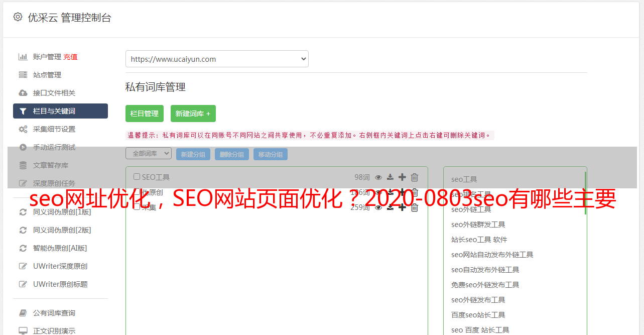Click the filter icon of 栏目与关键词
Screen dimensions: 644x335
click(23, 111)
